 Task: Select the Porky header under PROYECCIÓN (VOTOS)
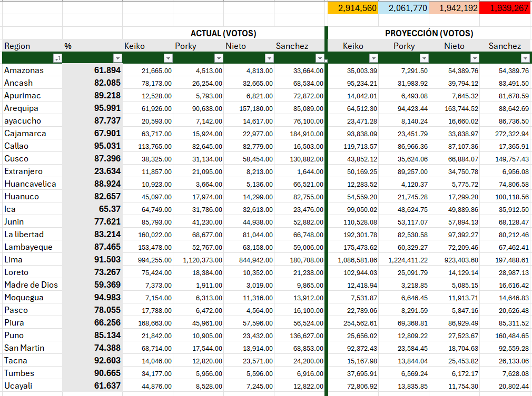click(x=404, y=46)
